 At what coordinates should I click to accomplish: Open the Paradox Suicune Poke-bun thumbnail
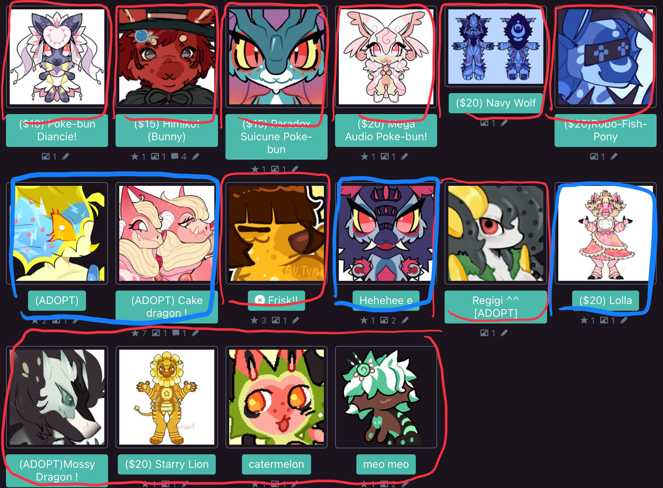pos(276,57)
